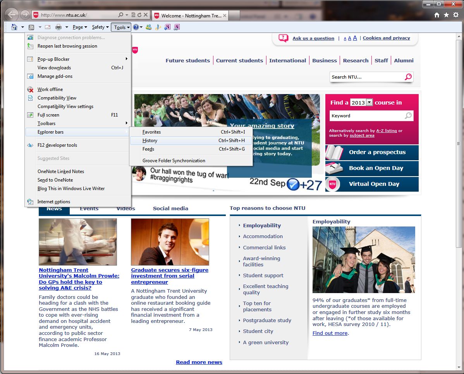464x374 pixels.
Task: Click the Print icon in command bar
Action: [58, 27]
